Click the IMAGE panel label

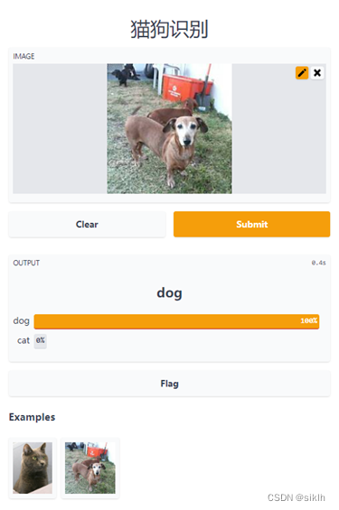tap(24, 56)
